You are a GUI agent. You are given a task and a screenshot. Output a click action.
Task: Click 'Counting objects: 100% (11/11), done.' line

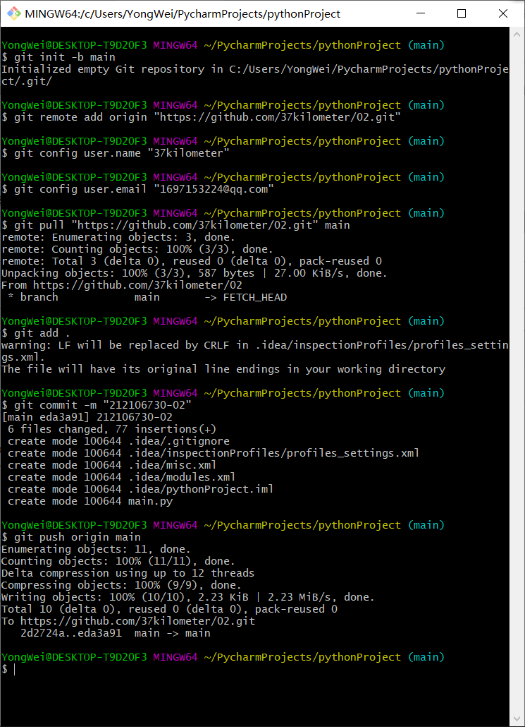[x=118, y=561]
